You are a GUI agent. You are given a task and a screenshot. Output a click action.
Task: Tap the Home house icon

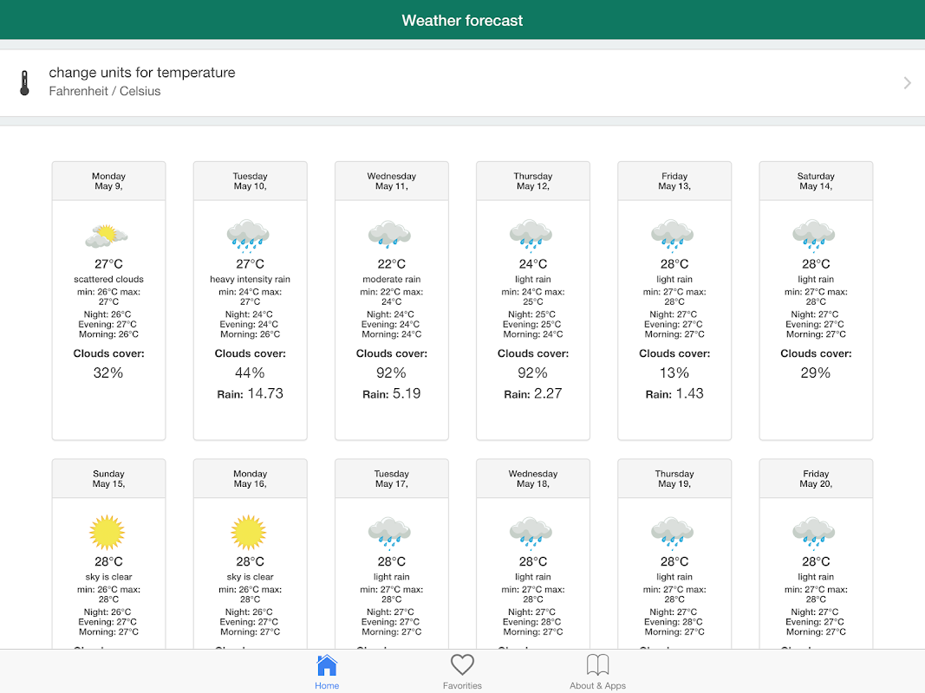(327, 665)
